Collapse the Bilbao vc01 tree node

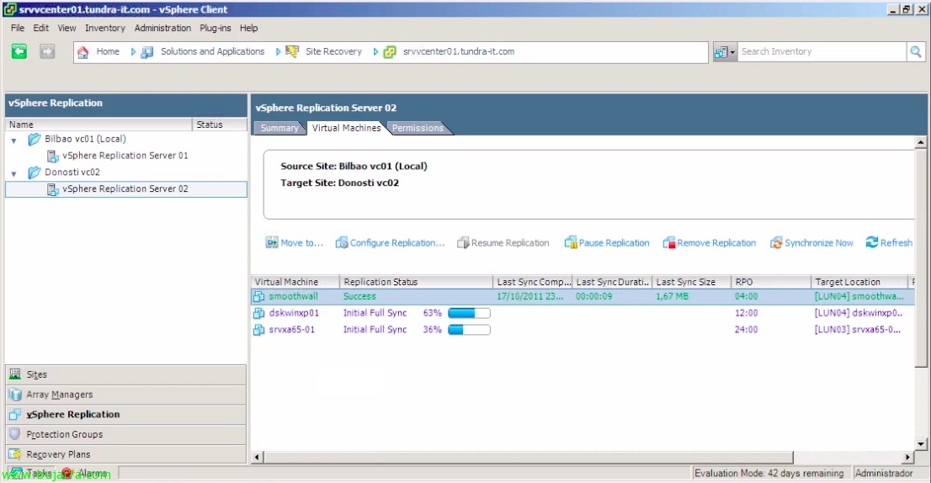pyautogui.click(x=13, y=141)
